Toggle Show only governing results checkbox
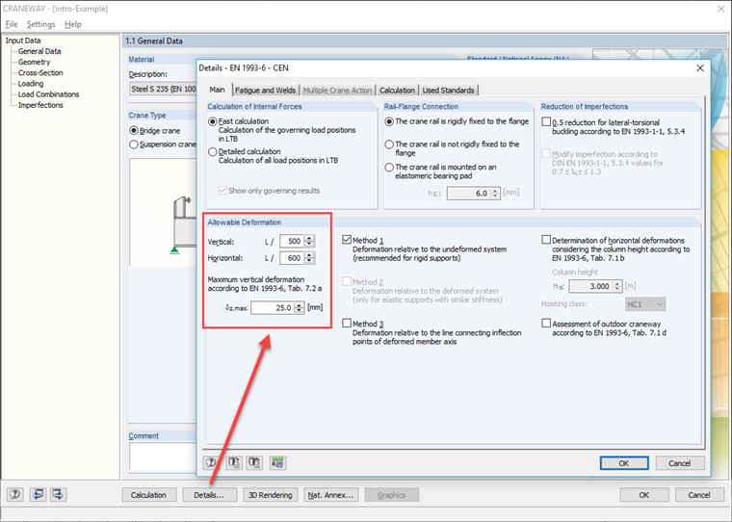Viewport: 732px width, 522px height. click(x=222, y=191)
